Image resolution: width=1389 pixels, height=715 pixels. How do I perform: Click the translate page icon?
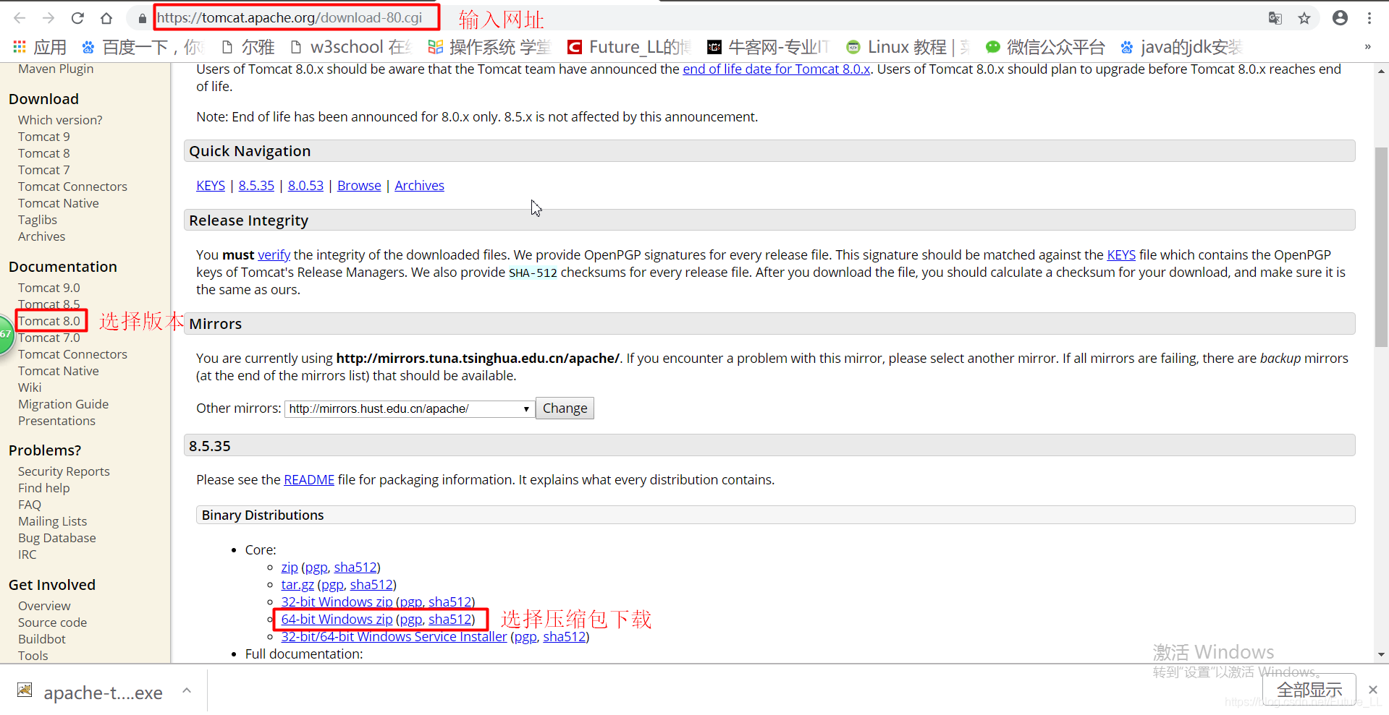click(x=1275, y=18)
